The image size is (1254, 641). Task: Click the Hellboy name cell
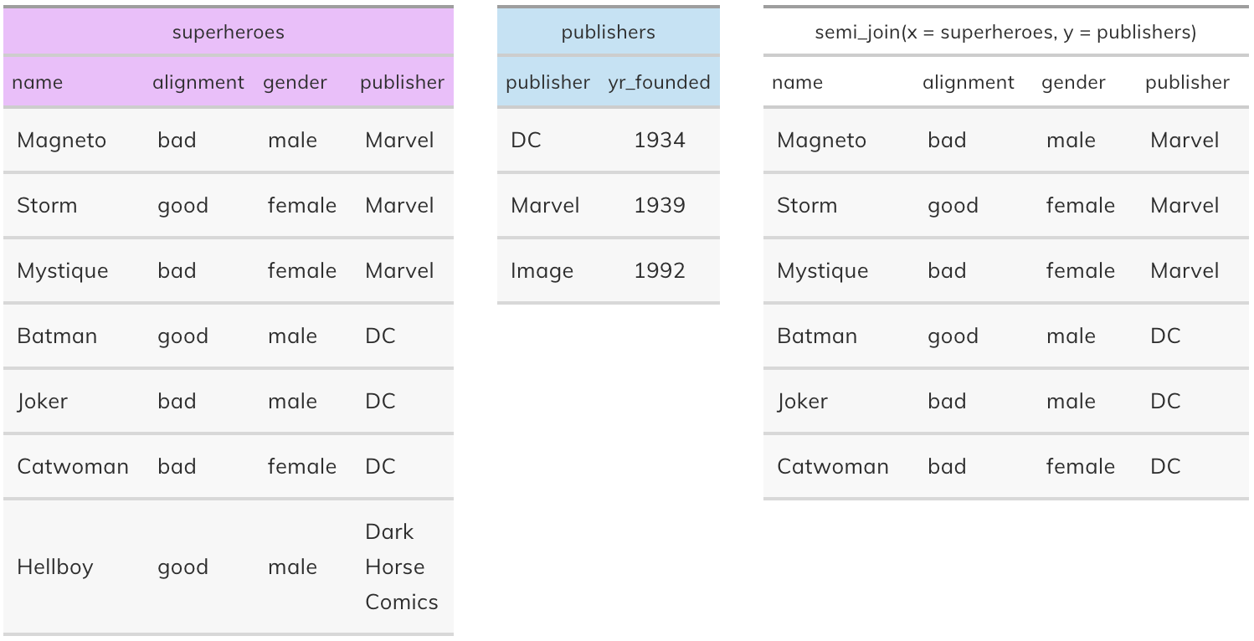(55, 567)
